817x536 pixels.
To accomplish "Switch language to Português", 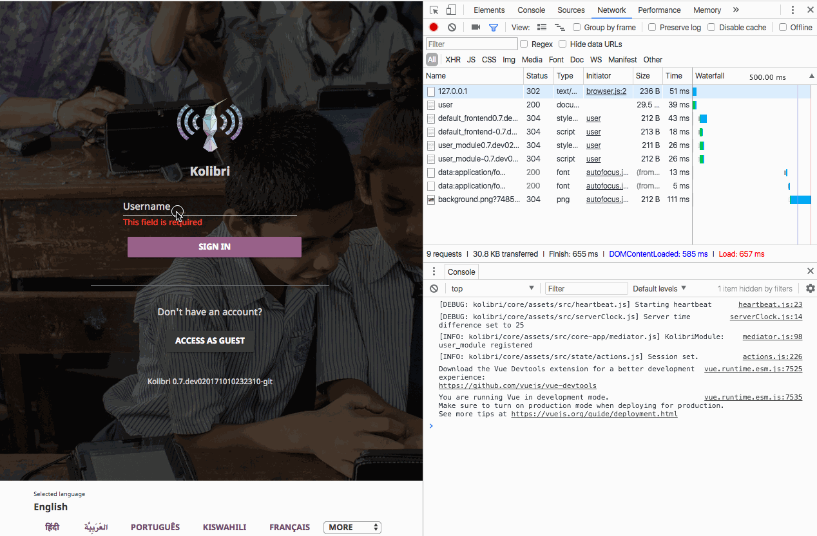I will (x=155, y=527).
